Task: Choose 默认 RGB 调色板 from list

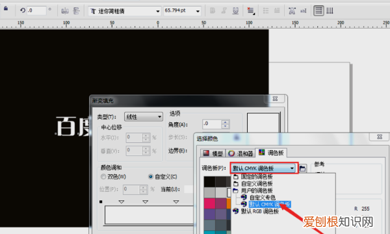Action: coord(259,211)
